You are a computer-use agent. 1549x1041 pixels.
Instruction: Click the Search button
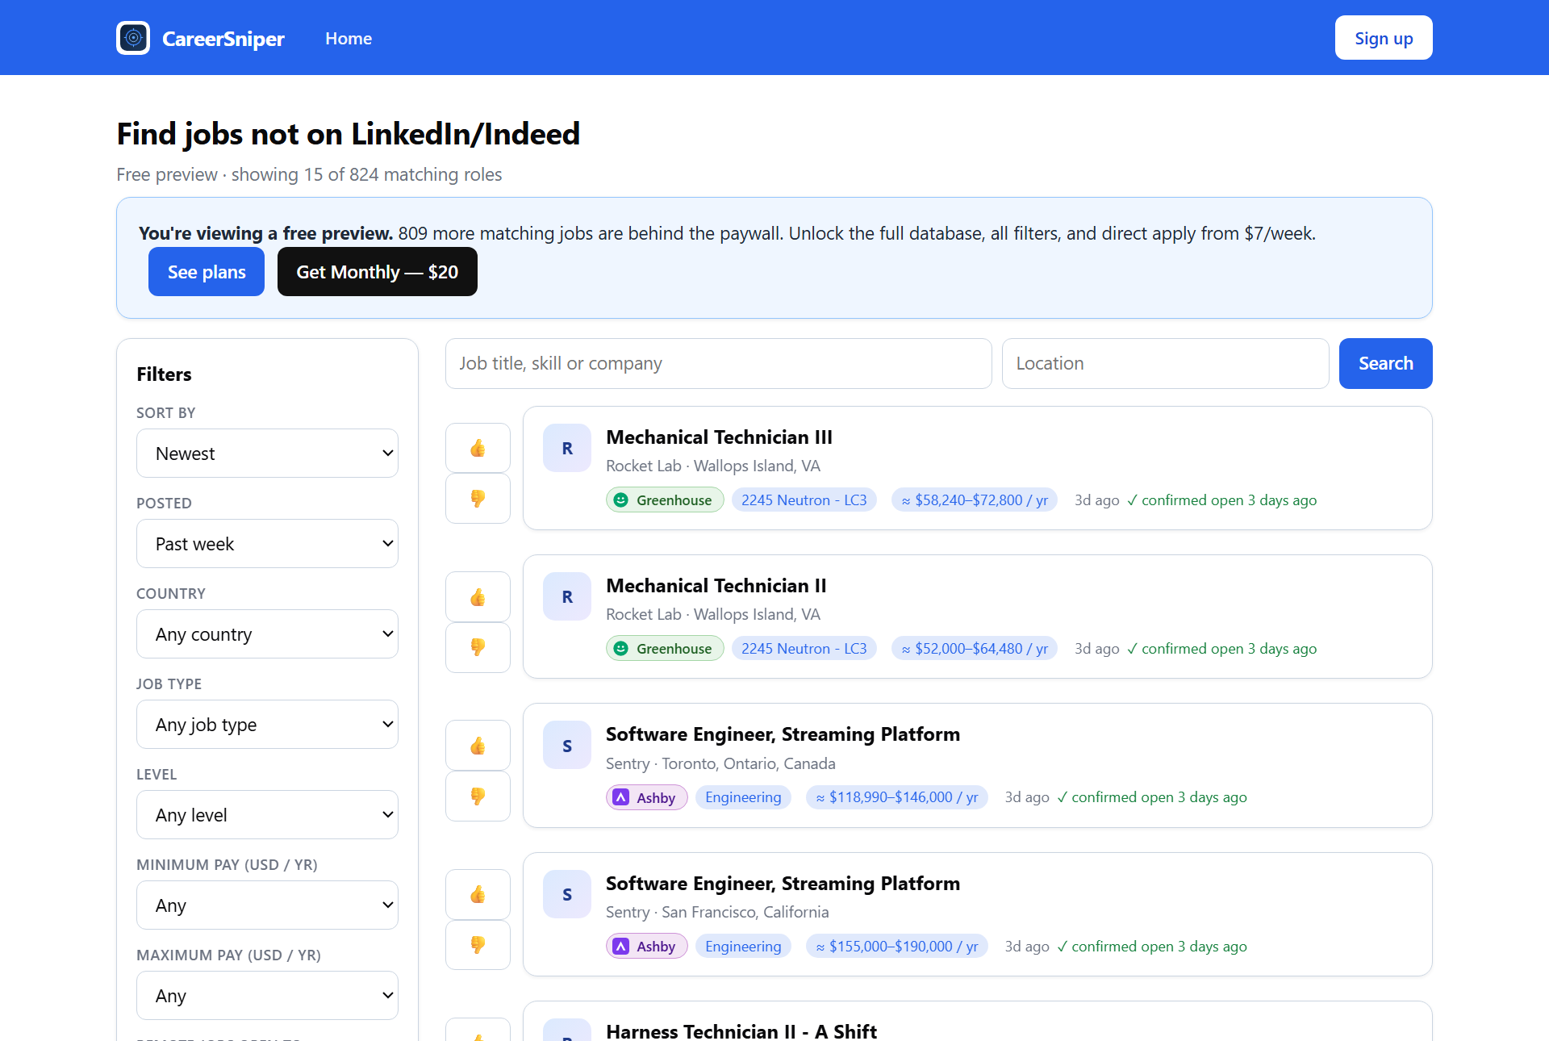1385,363
